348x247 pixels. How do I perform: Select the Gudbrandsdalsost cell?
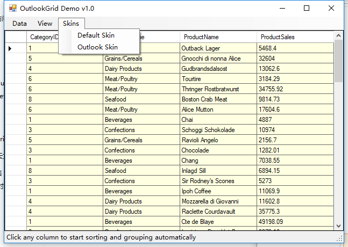coord(218,68)
